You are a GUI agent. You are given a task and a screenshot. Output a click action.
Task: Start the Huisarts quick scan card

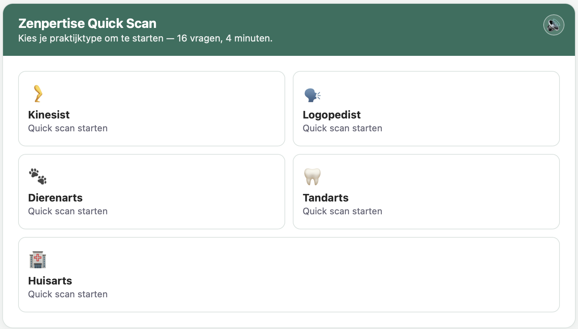click(x=289, y=275)
